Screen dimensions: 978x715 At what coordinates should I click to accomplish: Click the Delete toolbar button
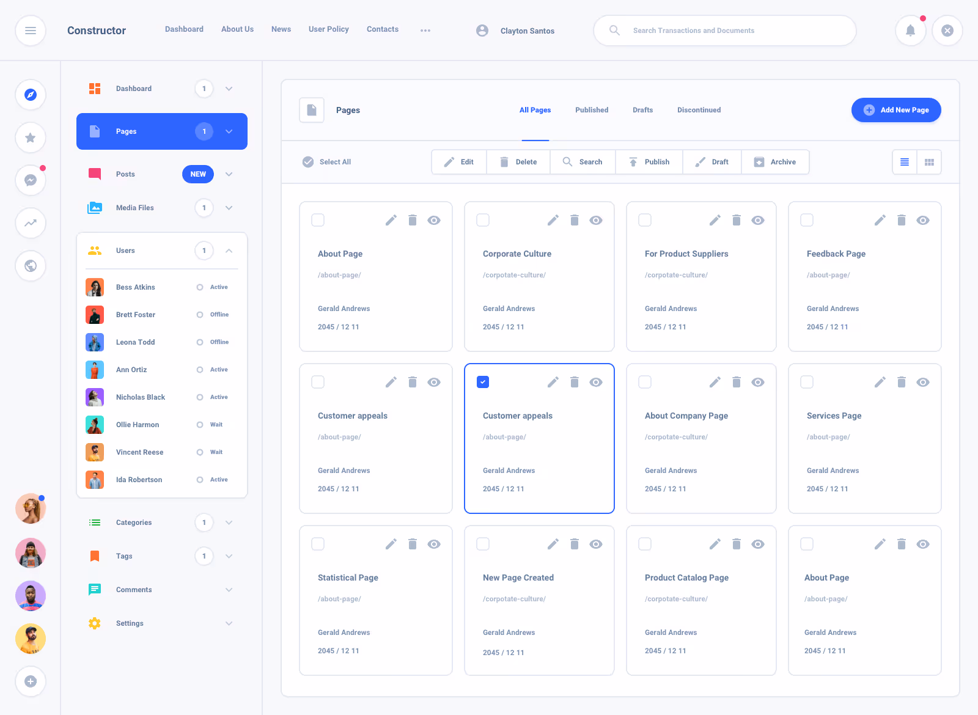518,162
